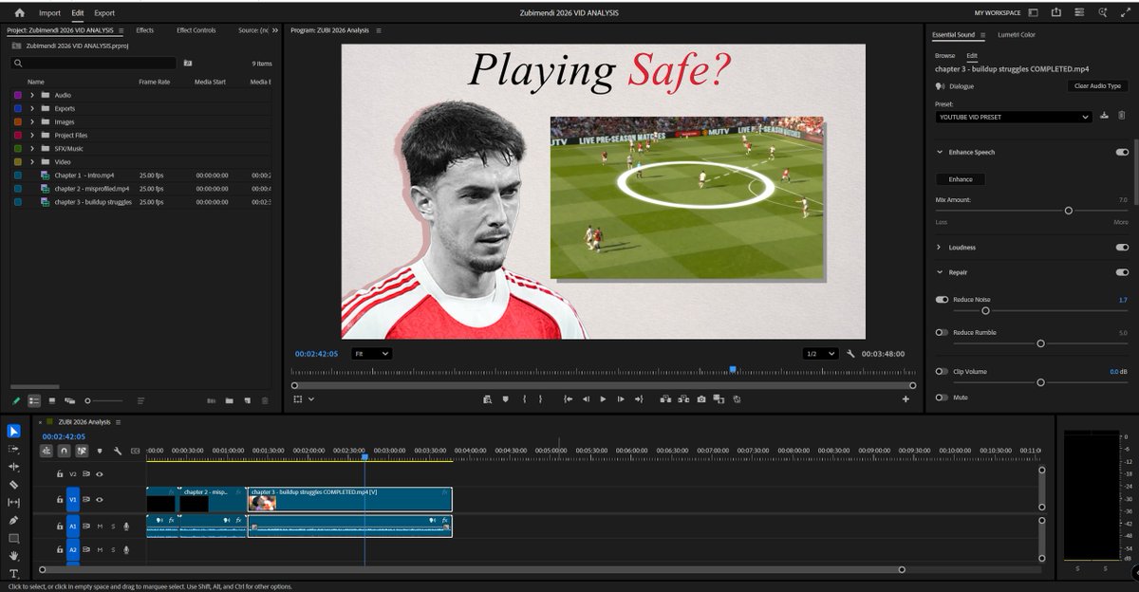Click the Button Editor plus icon

coord(906,399)
